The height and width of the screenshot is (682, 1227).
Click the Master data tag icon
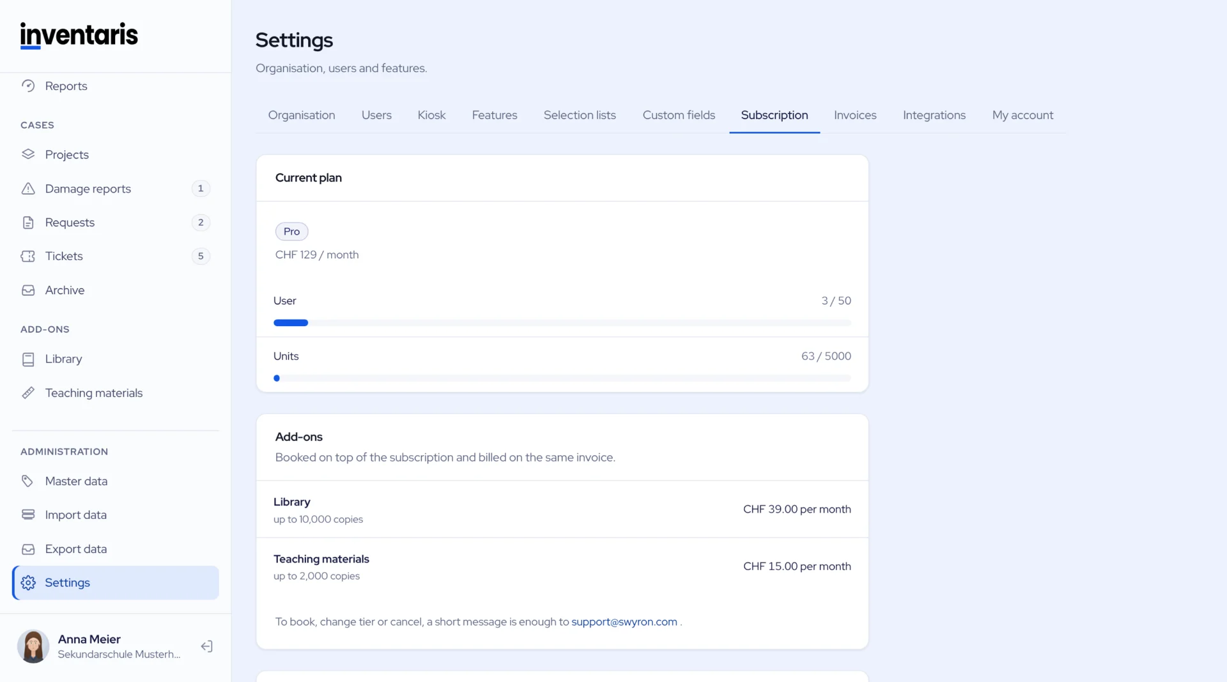tap(28, 481)
